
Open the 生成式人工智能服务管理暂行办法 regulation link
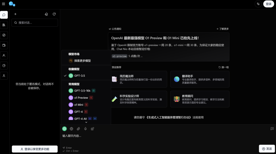click(168, 117)
